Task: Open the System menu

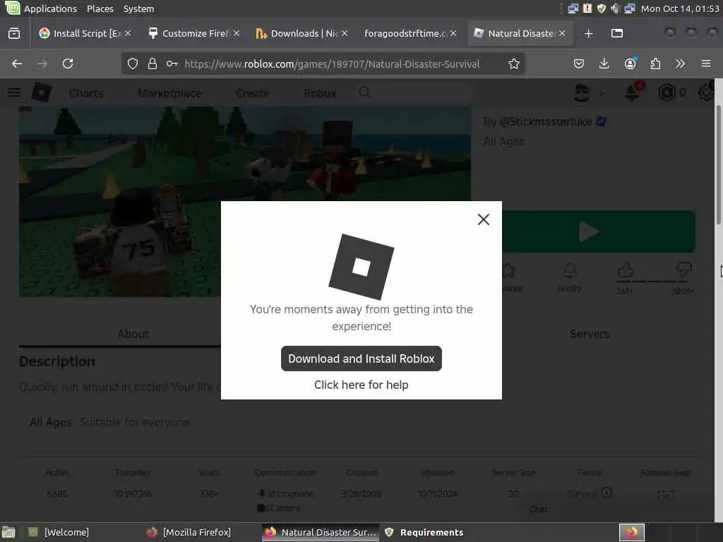Action: pos(139,8)
